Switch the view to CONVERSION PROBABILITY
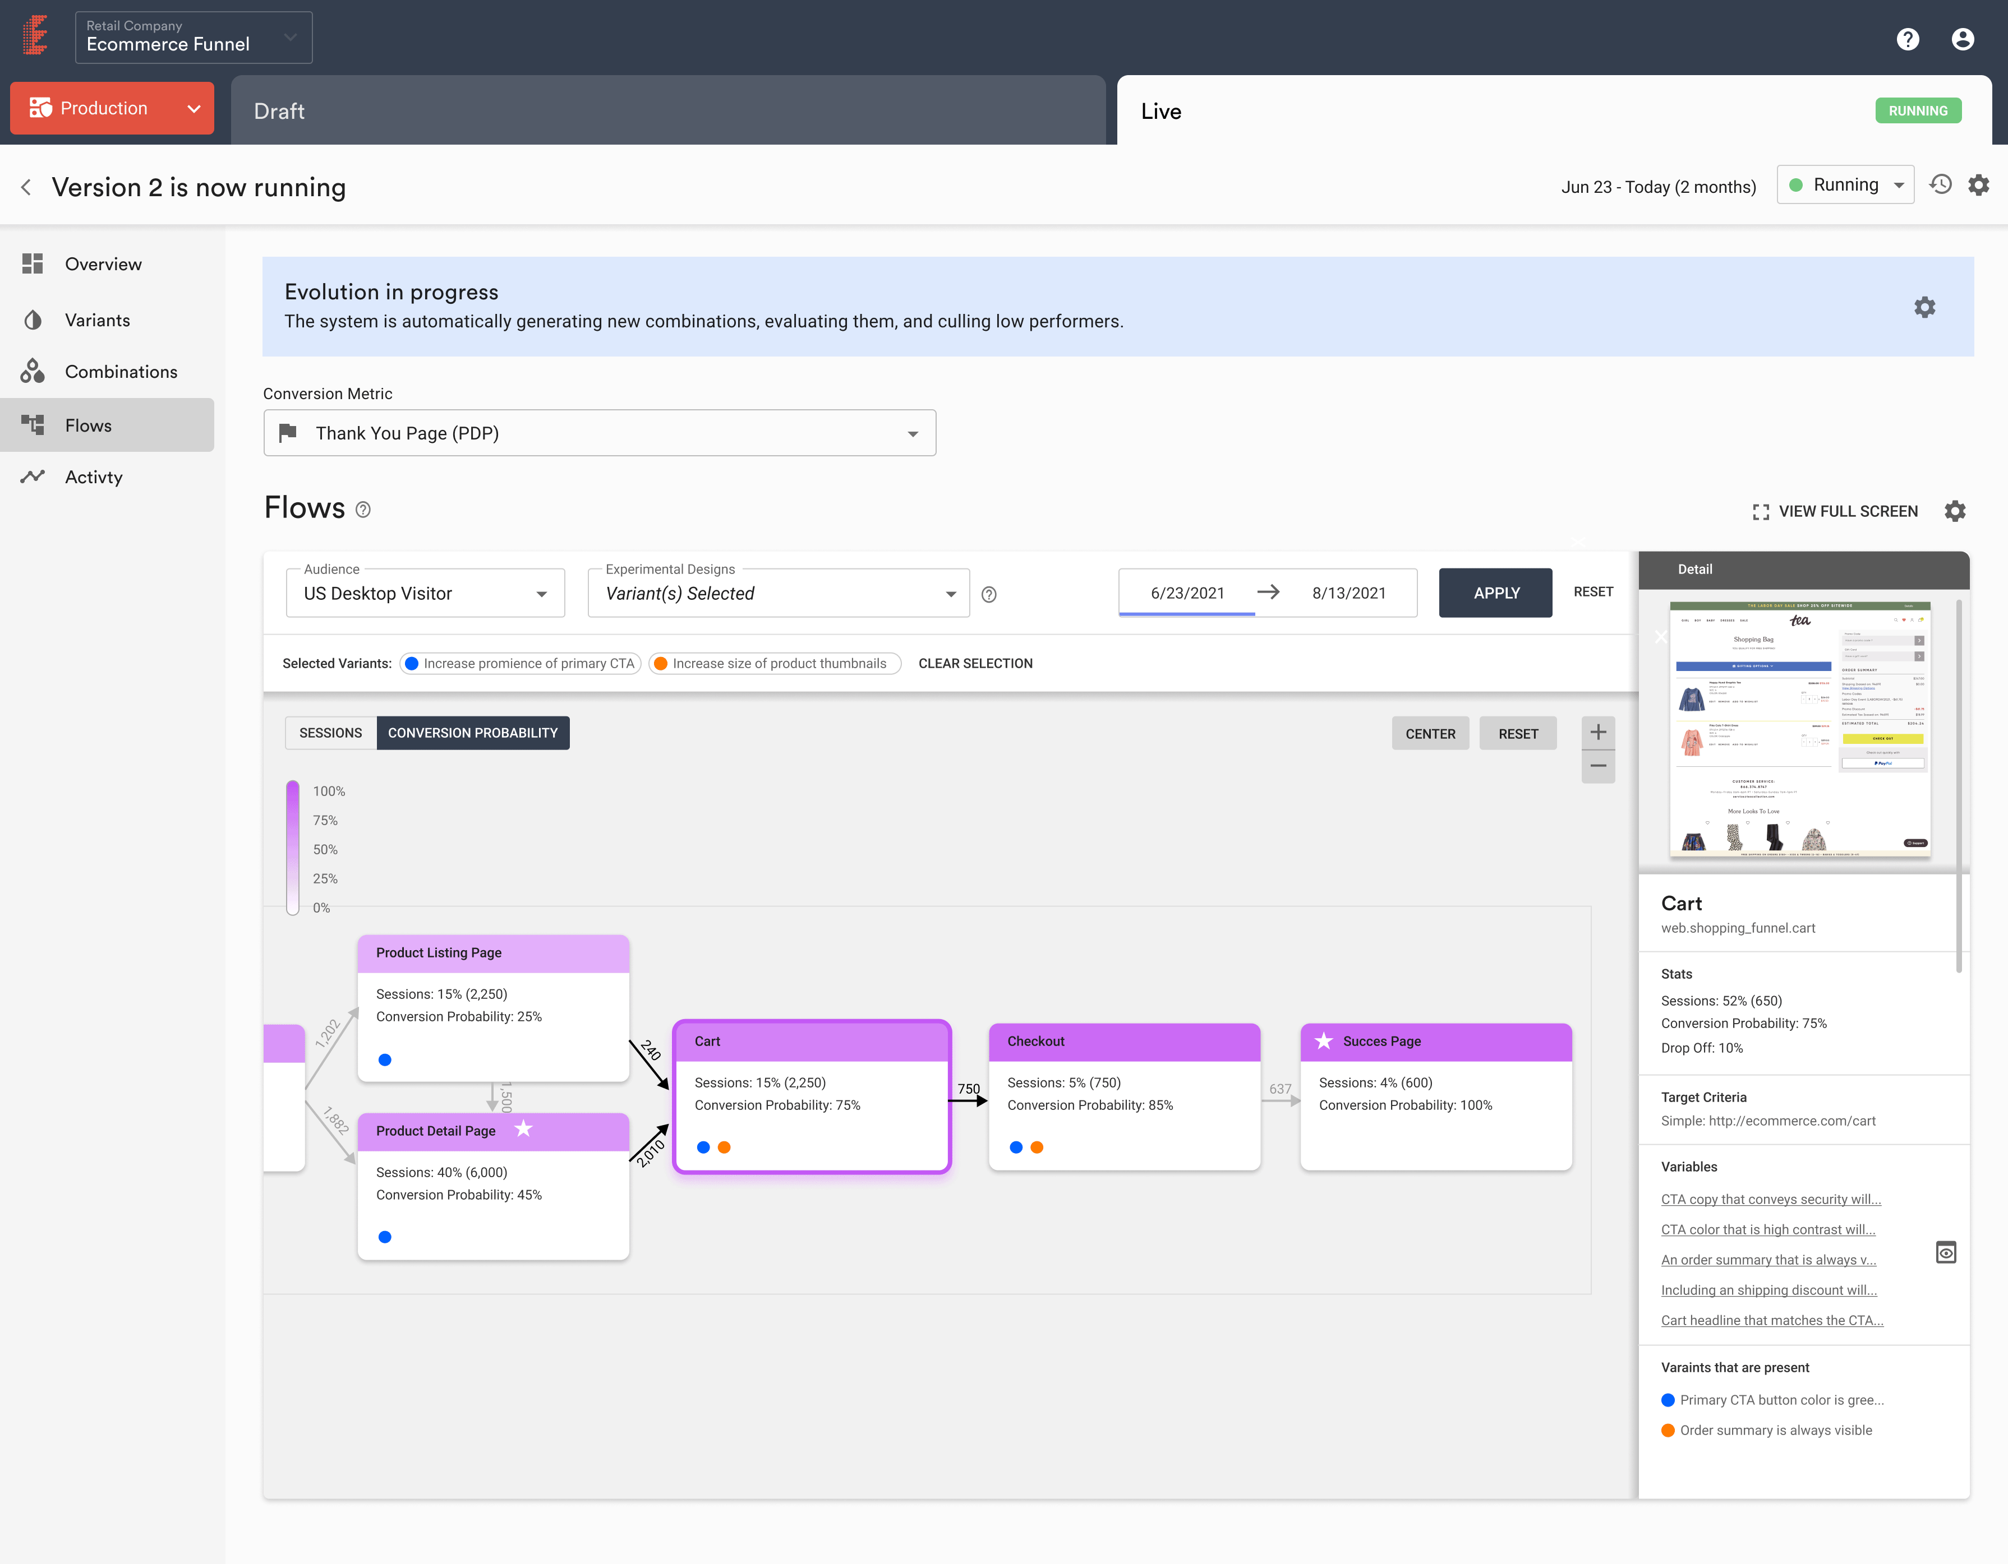The height and width of the screenshot is (1564, 2008). [473, 733]
